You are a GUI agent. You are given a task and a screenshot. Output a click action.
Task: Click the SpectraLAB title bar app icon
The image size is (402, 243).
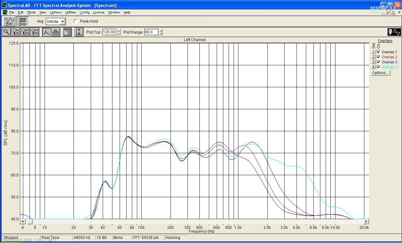click(x=4, y=5)
